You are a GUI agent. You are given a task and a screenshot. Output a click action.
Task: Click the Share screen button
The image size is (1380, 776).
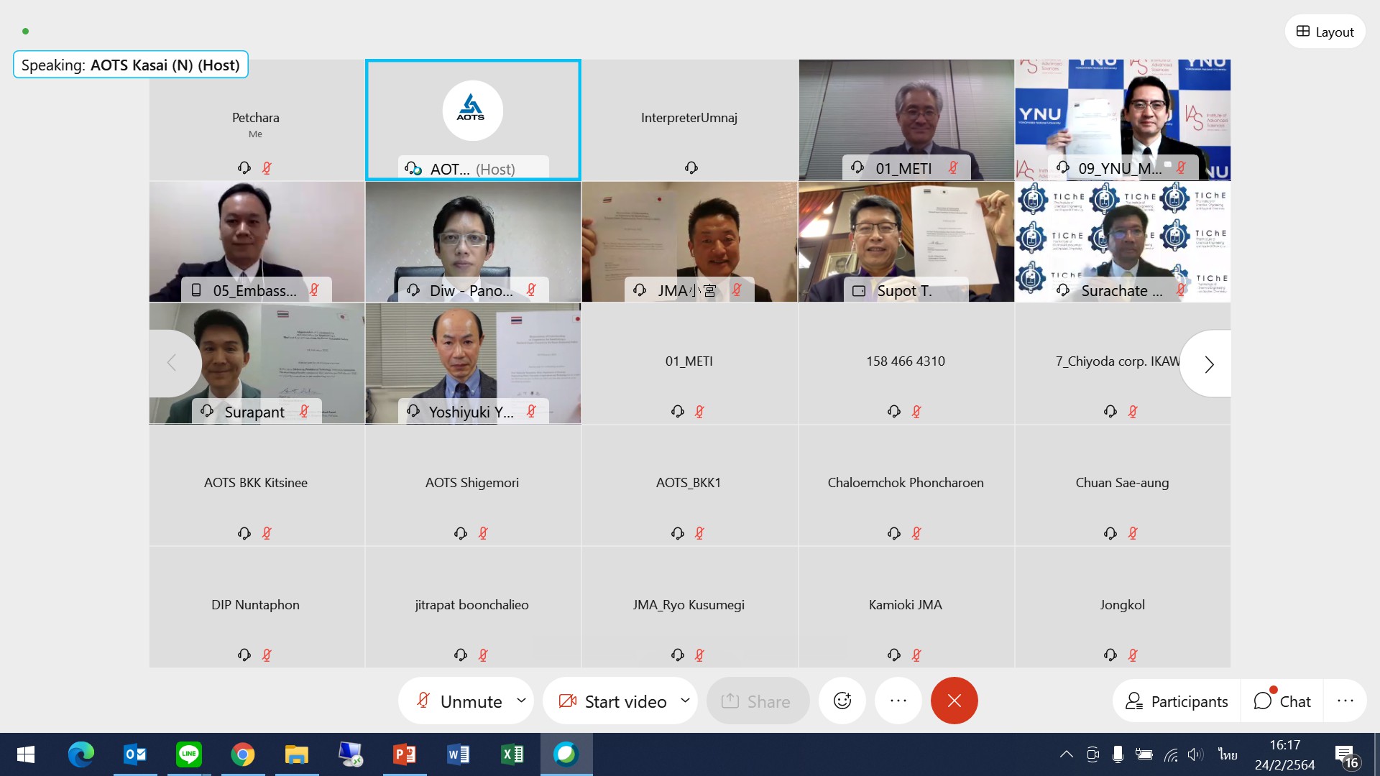click(757, 701)
